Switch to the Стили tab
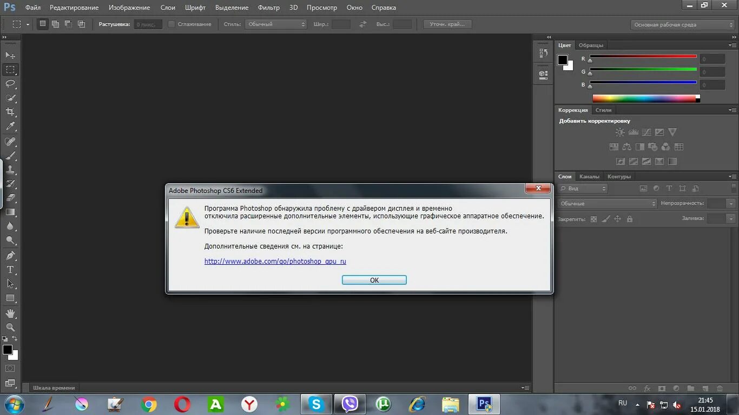Image resolution: width=739 pixels, height=415 pixels. (603, 110)
